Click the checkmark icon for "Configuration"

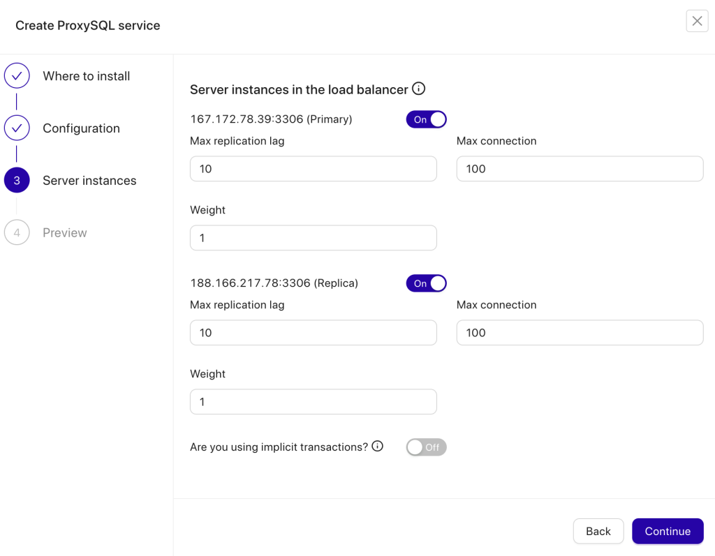point(17,128)
